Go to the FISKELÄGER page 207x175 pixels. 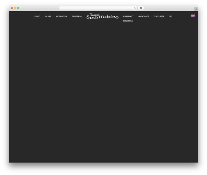point(159,16)
